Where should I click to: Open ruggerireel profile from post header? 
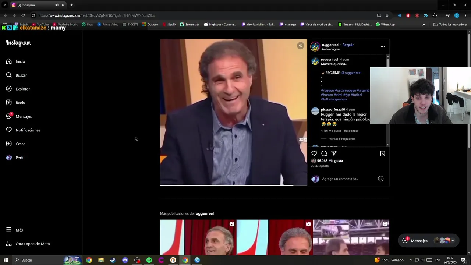330,45
